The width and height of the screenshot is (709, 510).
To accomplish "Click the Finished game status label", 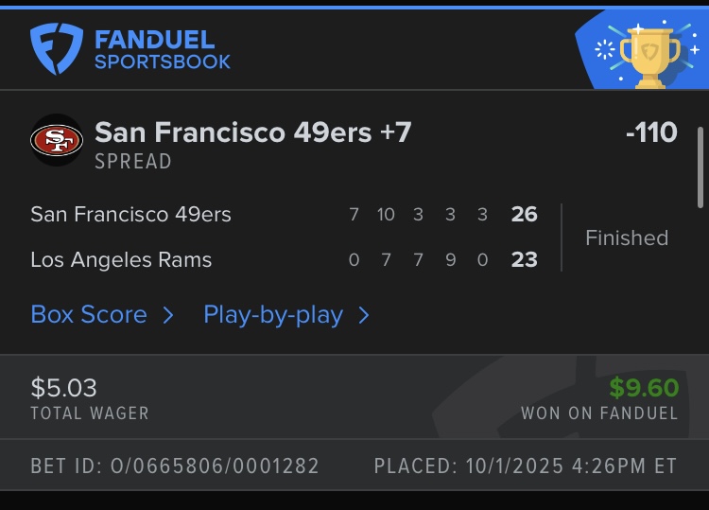I will click(626, 237).
